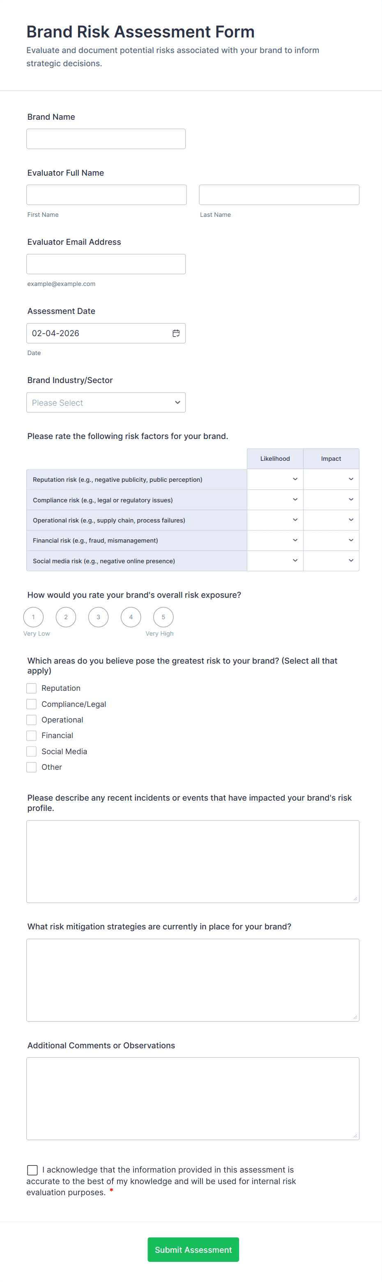Image resolution: width=382 pixels, height=1282 pixels.
Task: Open Impact dropdown for Compliance risk
Action: click(331, 499)
